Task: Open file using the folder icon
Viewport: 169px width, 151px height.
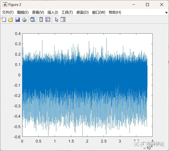Action: (x=11, y=20)
